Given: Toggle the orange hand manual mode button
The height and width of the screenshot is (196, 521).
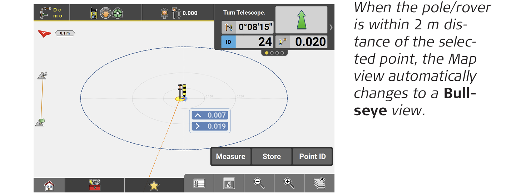Looking at the screenshot, I should coord(105,13).
